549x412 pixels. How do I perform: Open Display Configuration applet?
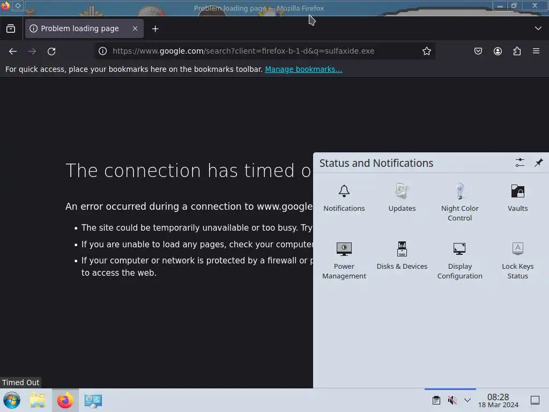[459, 260]
